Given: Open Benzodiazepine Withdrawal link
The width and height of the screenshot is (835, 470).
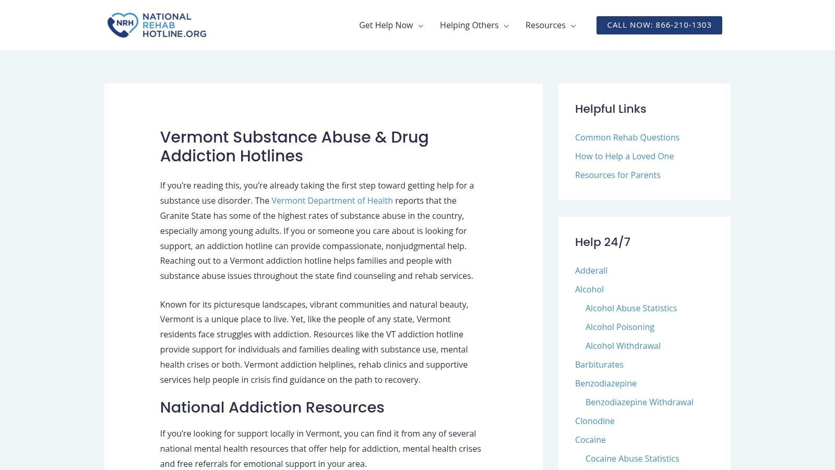Looking at the screenshot, I should (639, 402).
